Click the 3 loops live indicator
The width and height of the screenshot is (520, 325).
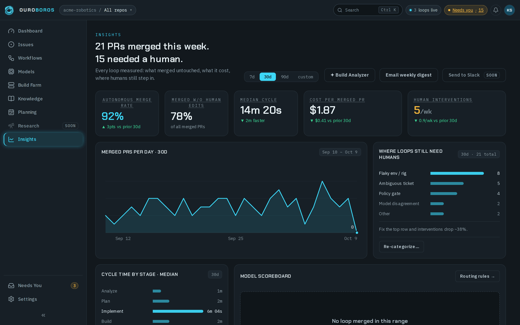tap(423, 10)
